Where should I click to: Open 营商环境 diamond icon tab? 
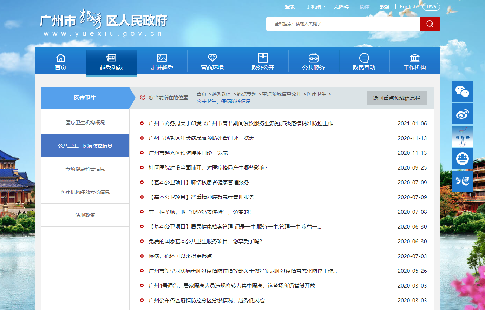click(212, 62)
